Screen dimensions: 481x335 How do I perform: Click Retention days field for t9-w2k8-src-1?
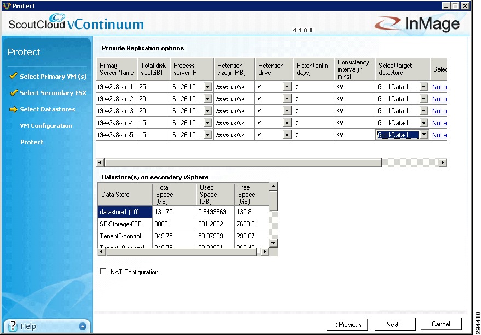click(x=314, y=87)
